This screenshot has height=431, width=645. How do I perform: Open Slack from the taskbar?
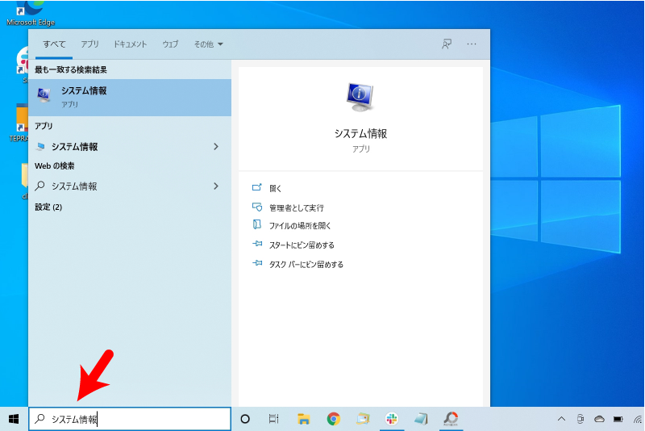(x=392, y=419)
